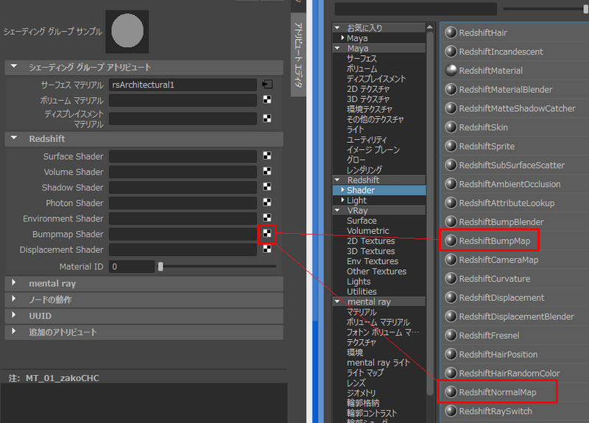Collapse the お気に入り tree category
This screenshot has height=423, width=589.
pos(337,28)
